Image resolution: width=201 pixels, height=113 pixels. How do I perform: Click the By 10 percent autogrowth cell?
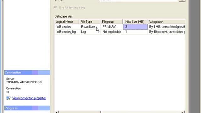pos(166,32)
